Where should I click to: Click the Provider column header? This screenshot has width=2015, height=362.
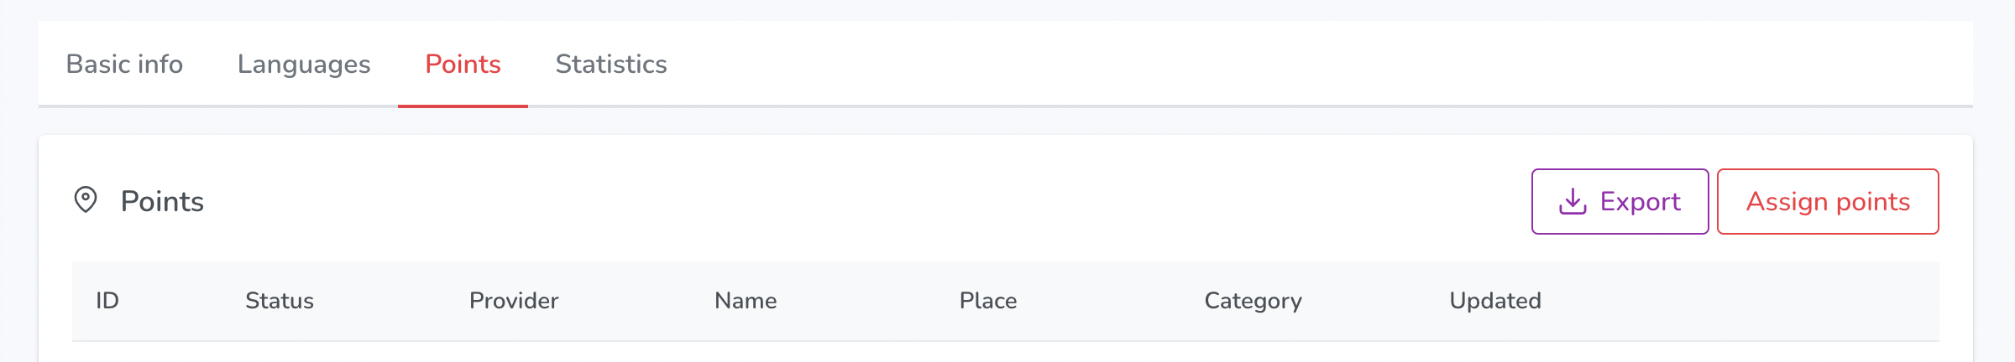(x=514, y=301)
